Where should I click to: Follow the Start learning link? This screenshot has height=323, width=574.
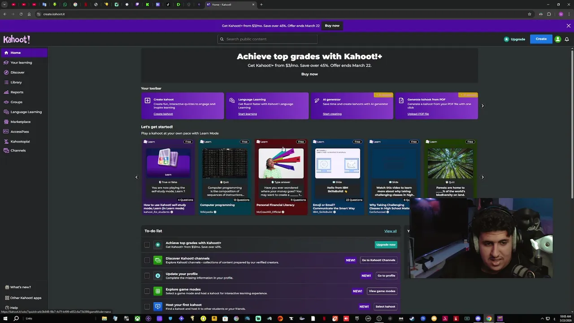pyautogui.click(x=248, y=114)
